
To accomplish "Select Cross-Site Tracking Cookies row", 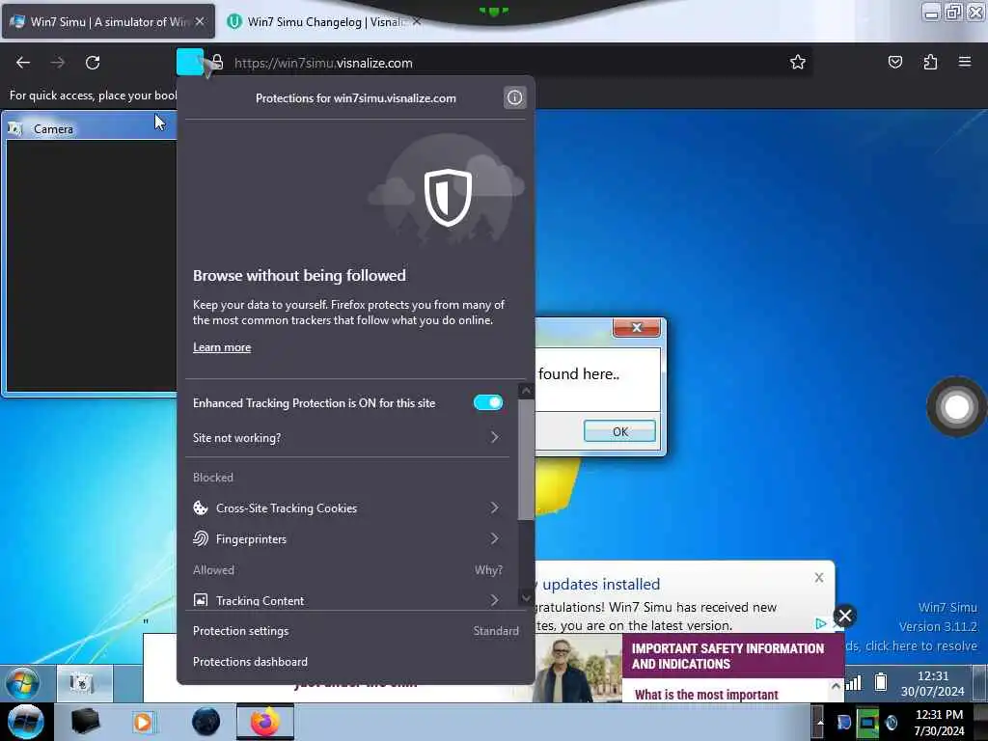I will (x=347, y=508).
